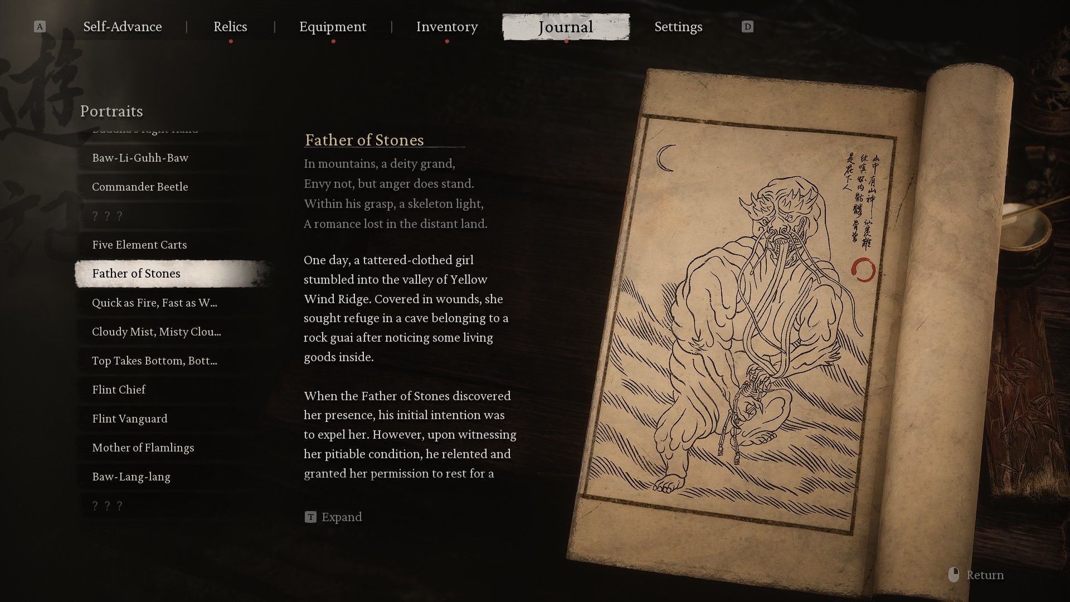The width and height of the screenshot is (1070, 602).
Task: Select Commander Beetle portrait entry
Action: coord(140,187)
